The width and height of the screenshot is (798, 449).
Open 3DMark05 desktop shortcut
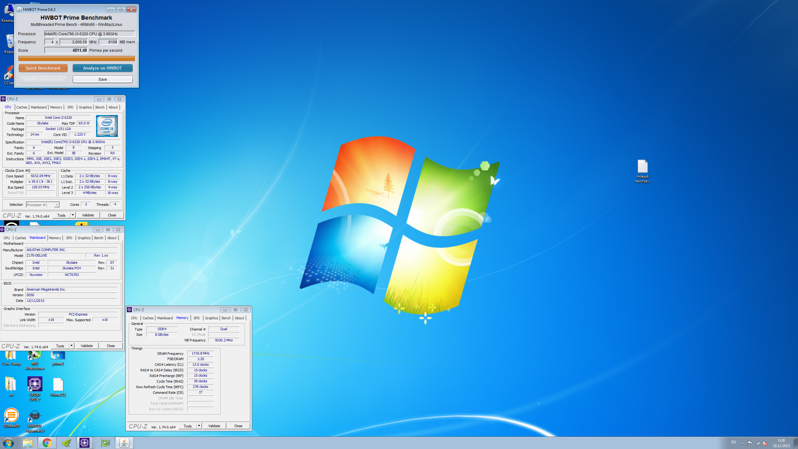[x=11, y=418]
